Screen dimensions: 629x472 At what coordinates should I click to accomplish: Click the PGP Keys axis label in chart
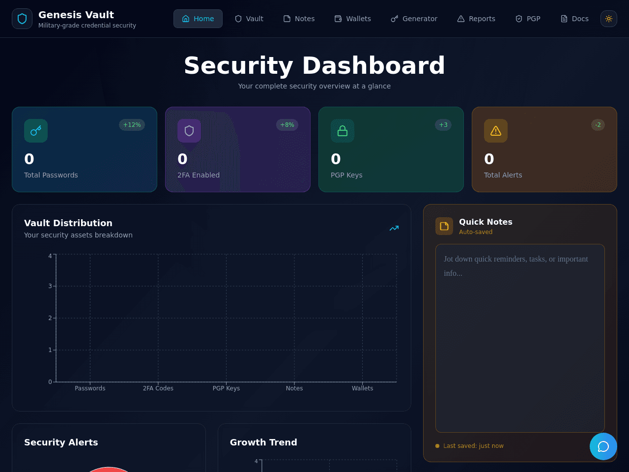point(226,388)
